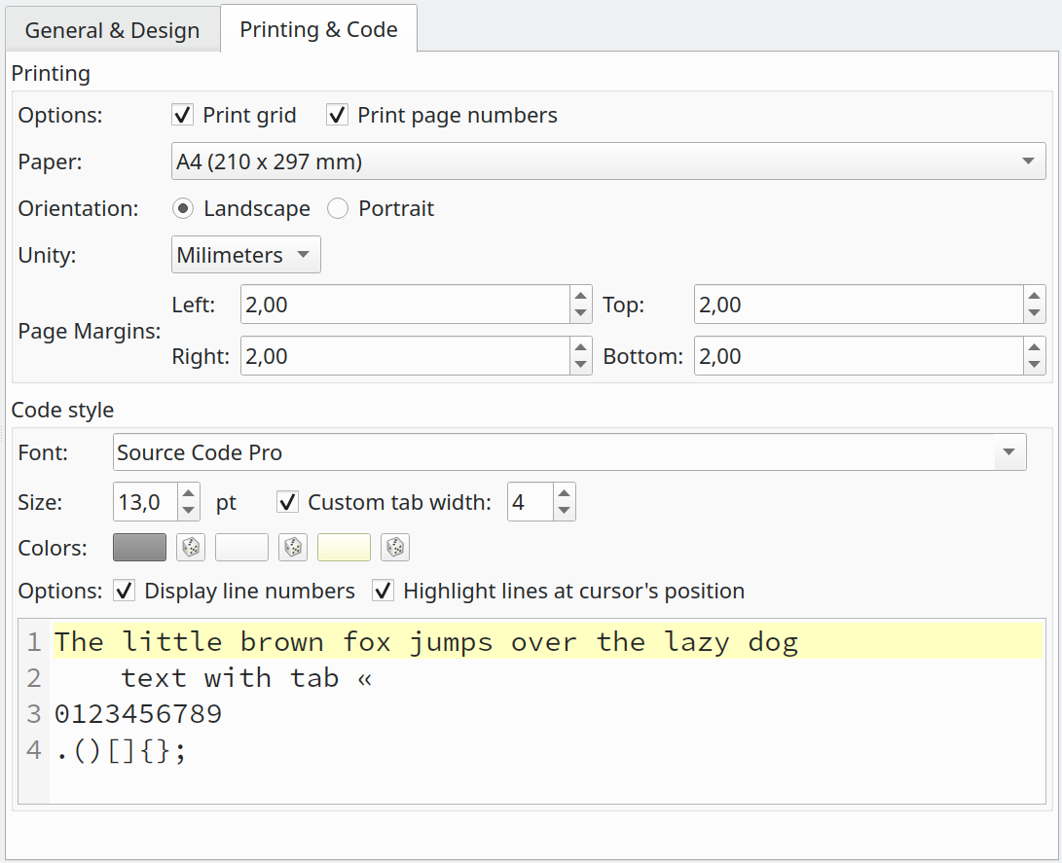The image size is (1062, 863).
Task: Increase the Top margin with up arrow
Action: coord(1034,296)
